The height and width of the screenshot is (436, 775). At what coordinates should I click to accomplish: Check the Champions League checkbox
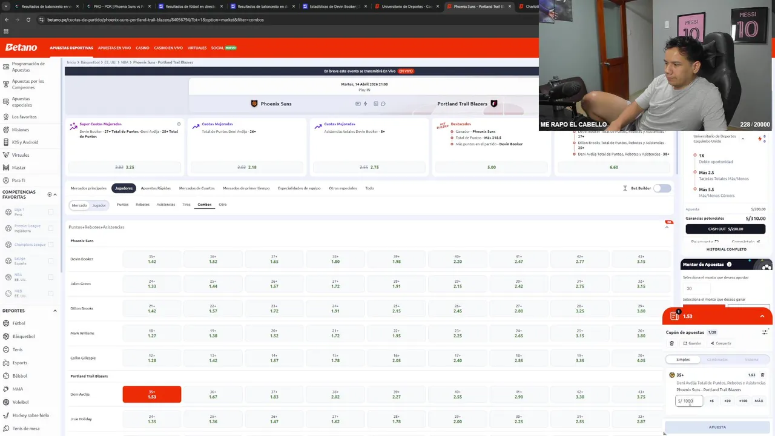[51, 245]
